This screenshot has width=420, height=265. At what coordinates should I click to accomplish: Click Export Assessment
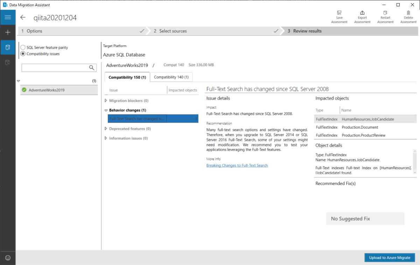click(x=362, y=17)
